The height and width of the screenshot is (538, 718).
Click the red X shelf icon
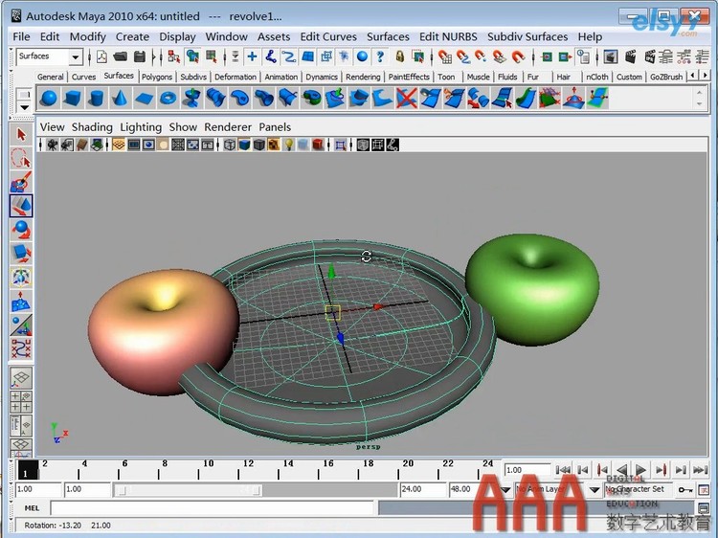pos(406,98)
